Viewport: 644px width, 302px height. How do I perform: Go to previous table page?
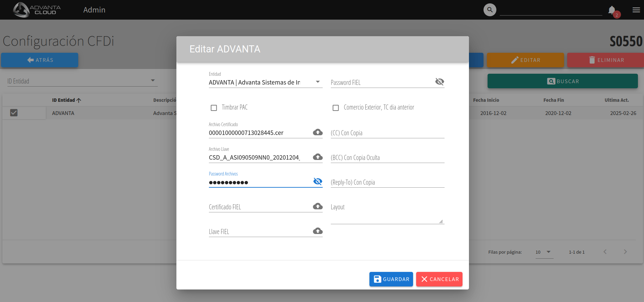click(605, 252)
